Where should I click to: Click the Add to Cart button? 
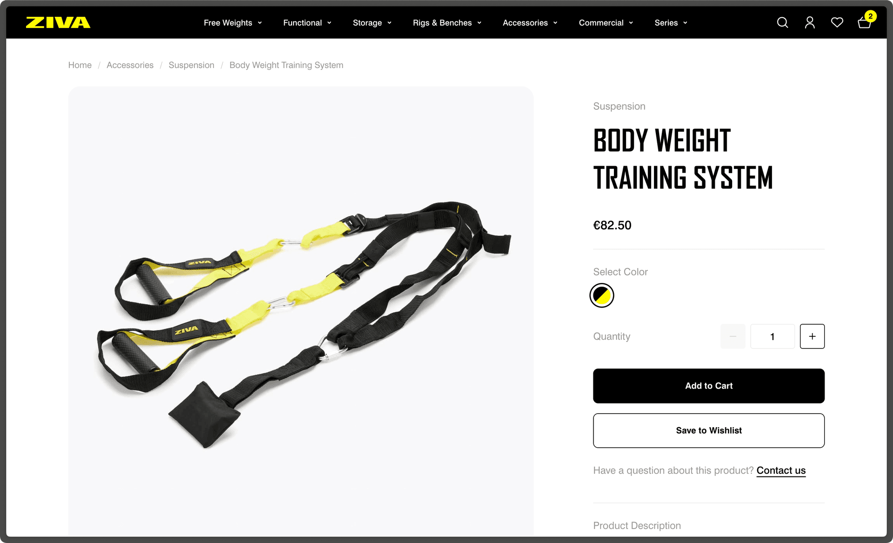pyautogui.click(x=709, y=386)
